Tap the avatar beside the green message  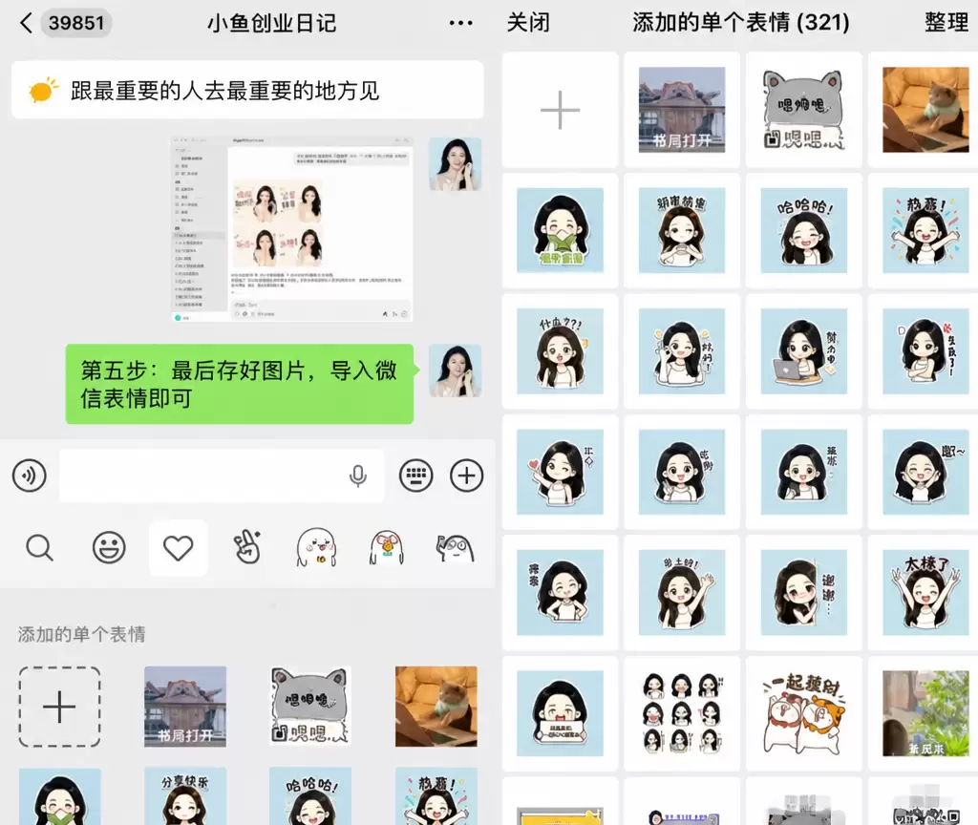pyautogui.click(x=456, y=370)
